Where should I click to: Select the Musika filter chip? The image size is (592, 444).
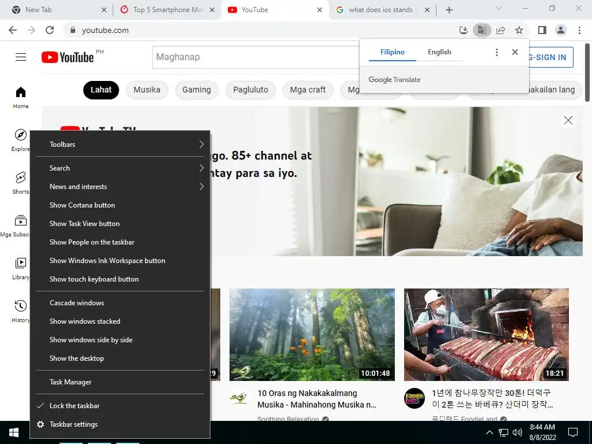click(x=147, y=90)
